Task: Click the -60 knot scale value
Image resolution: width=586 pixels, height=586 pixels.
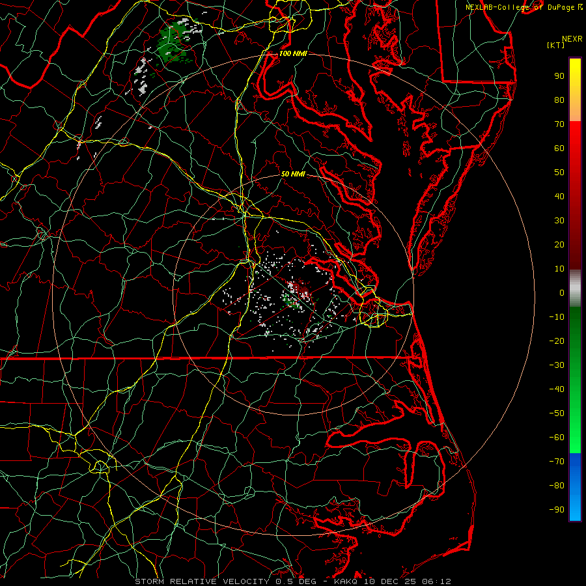Action: click(x=557, y=438)
